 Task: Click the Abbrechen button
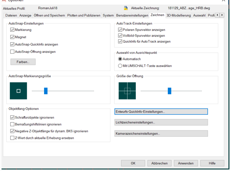tap(159, 163)
